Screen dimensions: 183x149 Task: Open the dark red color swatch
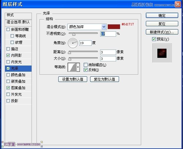point(114,27)
